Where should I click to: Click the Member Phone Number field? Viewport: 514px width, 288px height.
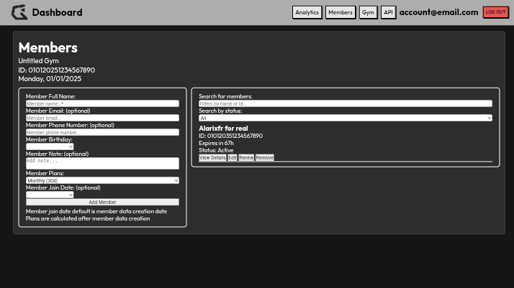[102, 132]
